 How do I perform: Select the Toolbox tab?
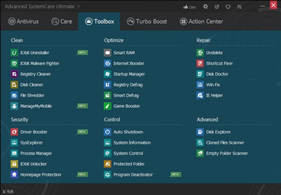coord(99,22)
